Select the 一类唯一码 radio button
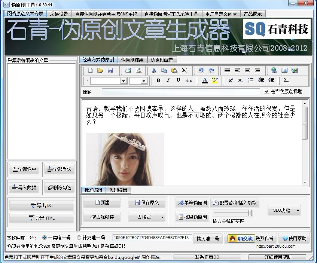The width and height of the screenshot is (317, 263). (x=45, y=238)
